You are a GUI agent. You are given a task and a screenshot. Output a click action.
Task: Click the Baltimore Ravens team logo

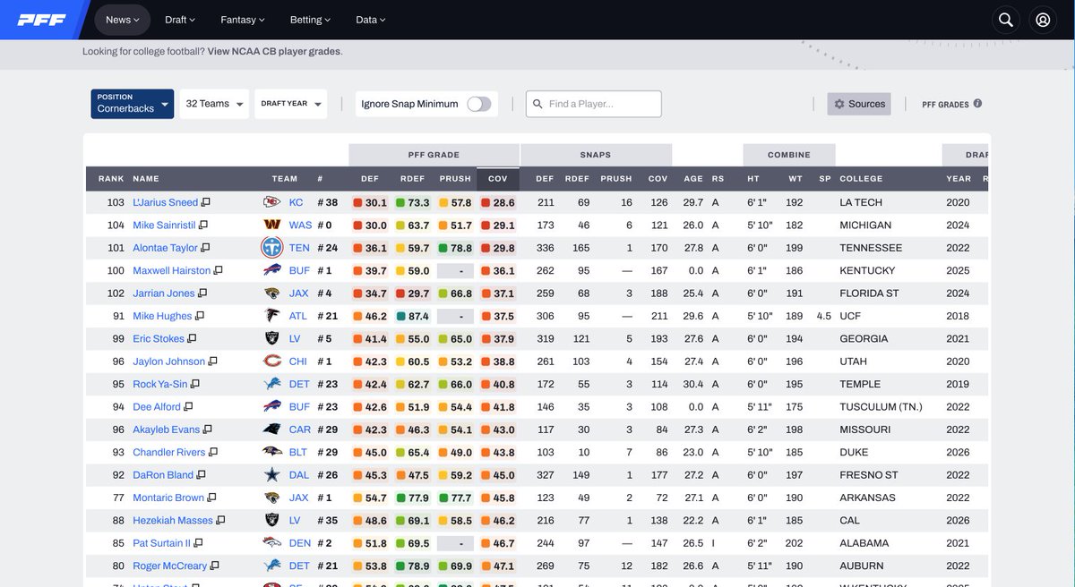271,453
